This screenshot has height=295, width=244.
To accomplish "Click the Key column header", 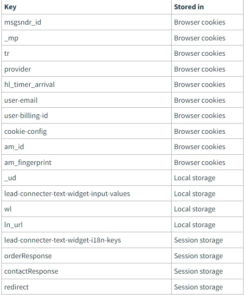I will point(10,7).
